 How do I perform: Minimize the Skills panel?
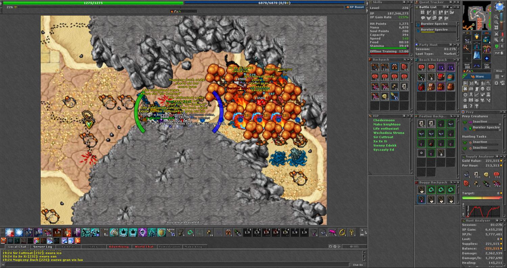pos(408,2)
